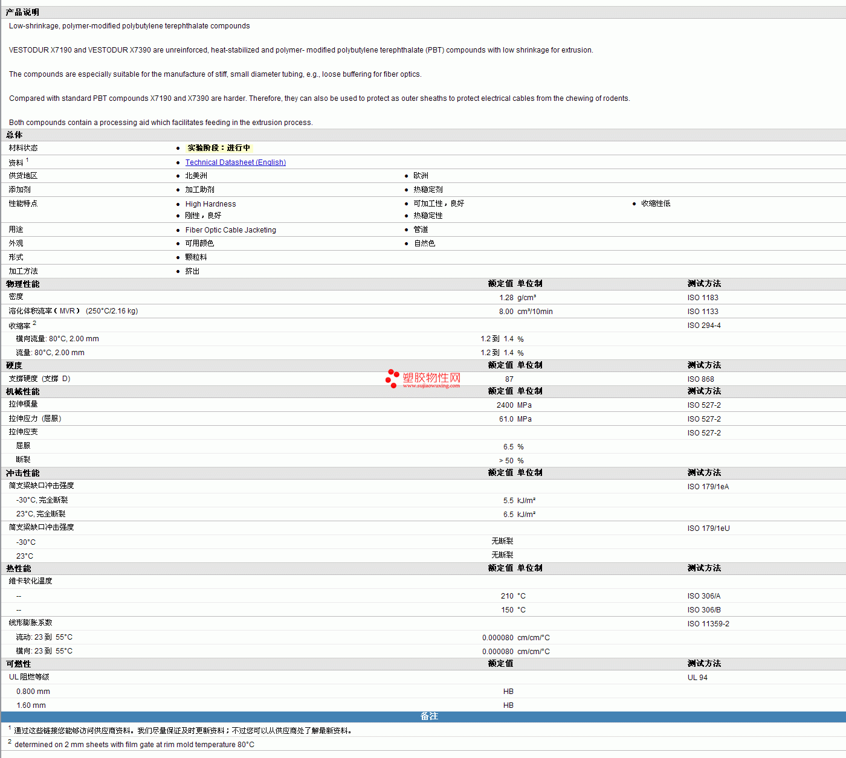This screenshot has width=846, height=758.
Task: Click the 拉伸应力 (屈服) row label
Action: (x=35, y=419)
